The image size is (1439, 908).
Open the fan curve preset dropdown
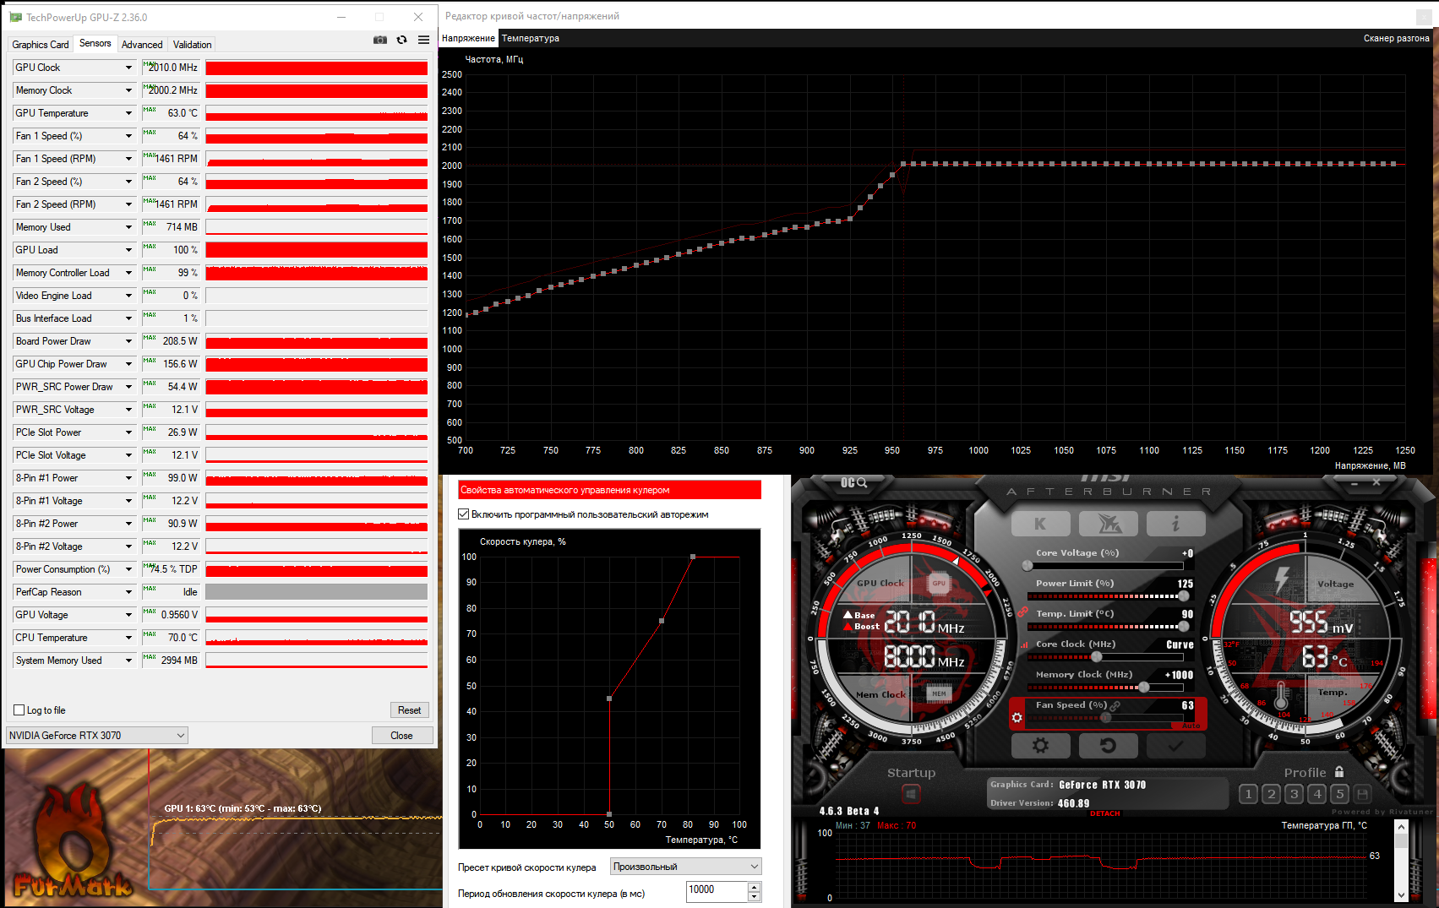coord(686,867)
